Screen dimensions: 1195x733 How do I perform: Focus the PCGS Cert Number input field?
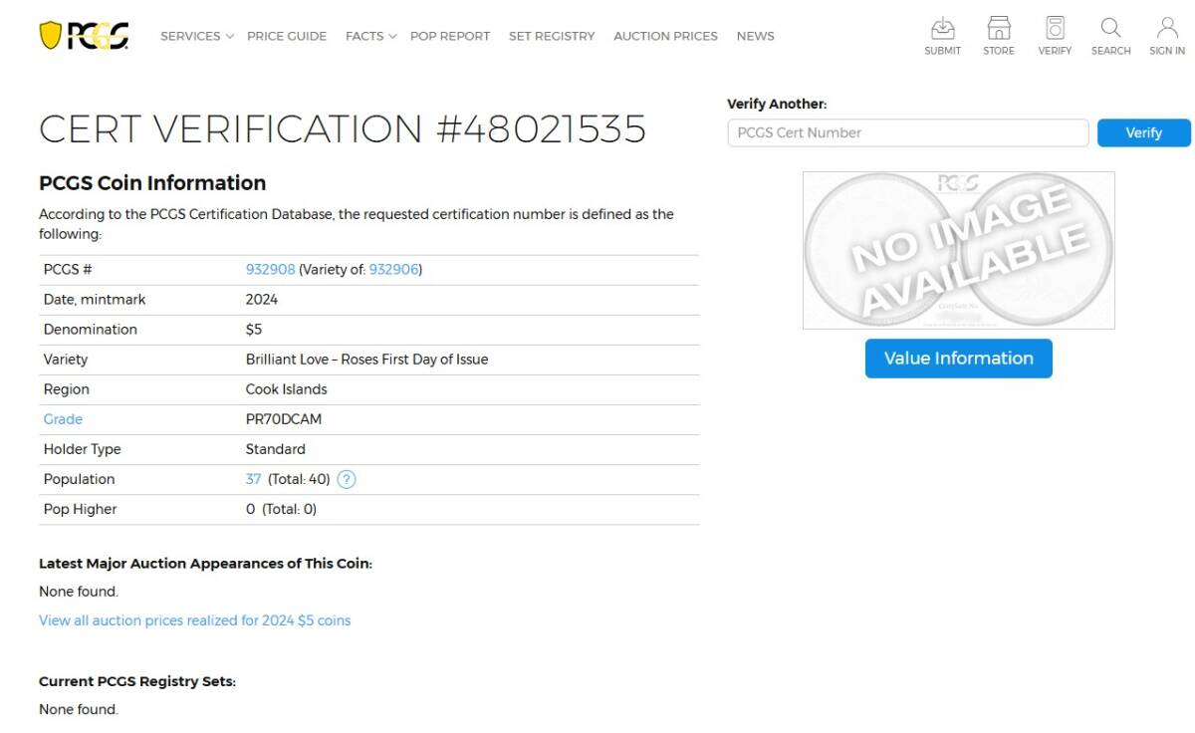click(x=907, y=132)
